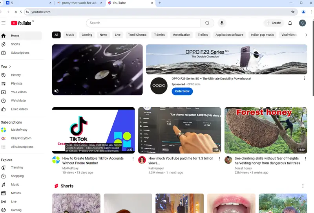
Task: Open the OPPO F29 Series 5G ad title
Action: pos(211,79)
